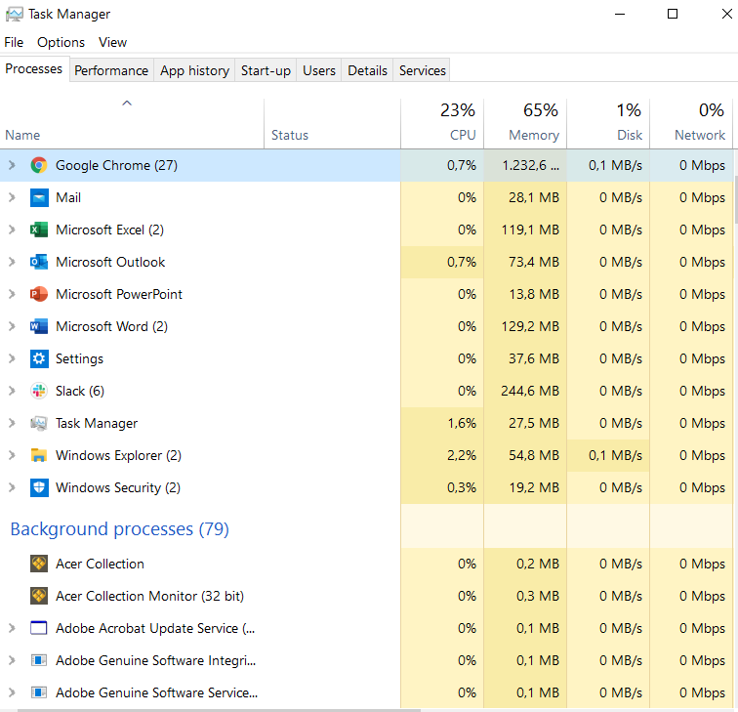Image resolution: width=738 pixels, height=712 pixels.
Task: Click the vertical scrollbar thumb
Action: [x=736, y=200]
